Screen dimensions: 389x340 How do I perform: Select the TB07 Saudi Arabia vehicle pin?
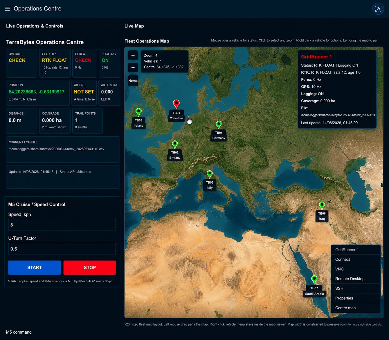tap(314, 279)
